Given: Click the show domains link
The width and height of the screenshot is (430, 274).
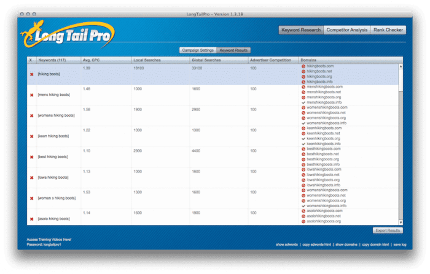Looking at the screenshot, I should click(346, 245).
